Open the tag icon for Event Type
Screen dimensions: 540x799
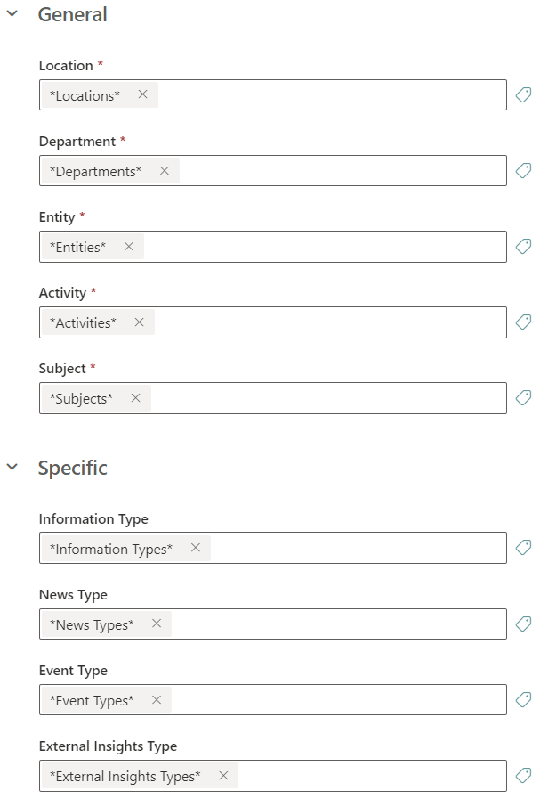pyautogui.click(x=523, y=699)
